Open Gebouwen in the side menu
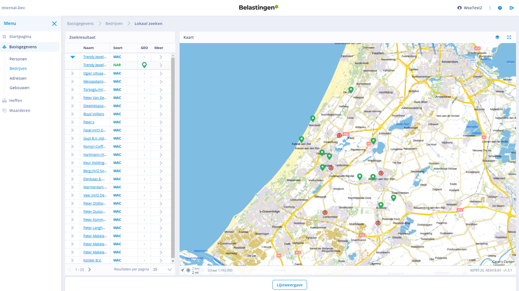The height and width of the screenshot is (291, 519). coord(19,88)
